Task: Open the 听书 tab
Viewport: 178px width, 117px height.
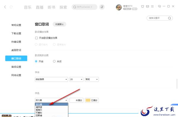Action: point(51,7)
